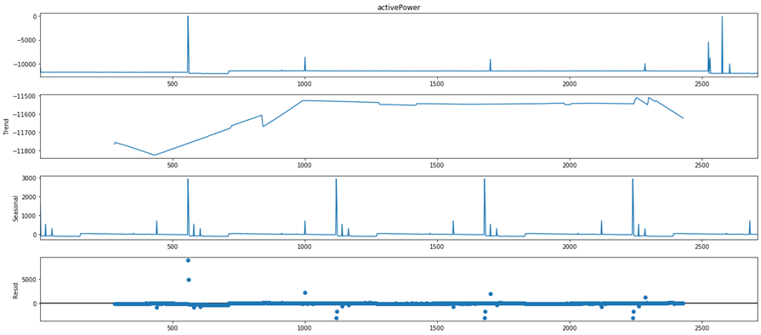Click the 2000 x-tick under activePower panel
The height and width of the screenshot is (335, 761).
[x=570, y=83]
